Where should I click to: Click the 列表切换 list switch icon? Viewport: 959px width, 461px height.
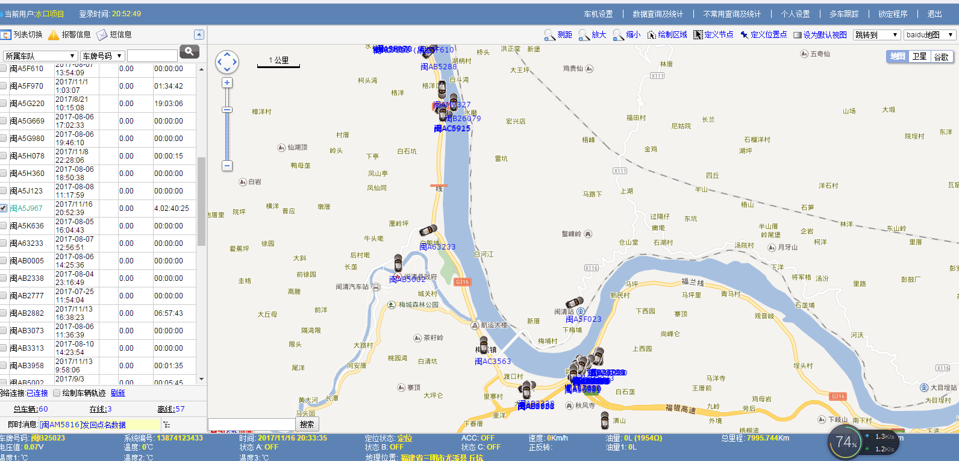pos(7,35)
